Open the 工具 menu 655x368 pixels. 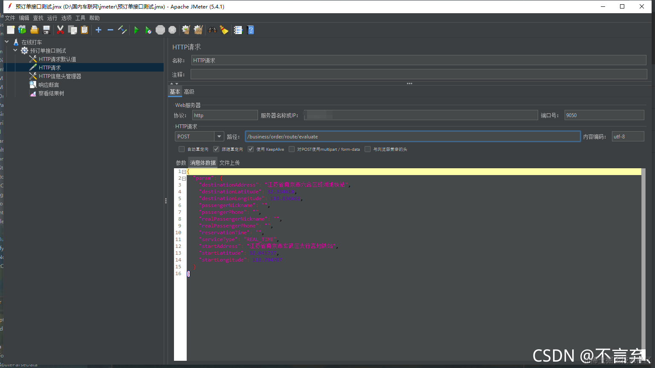80,18
